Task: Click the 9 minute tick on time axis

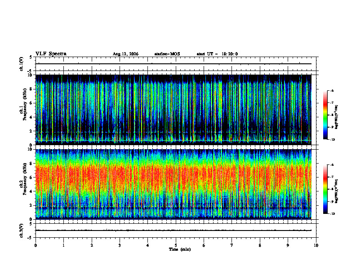Action: click(288, 245)
